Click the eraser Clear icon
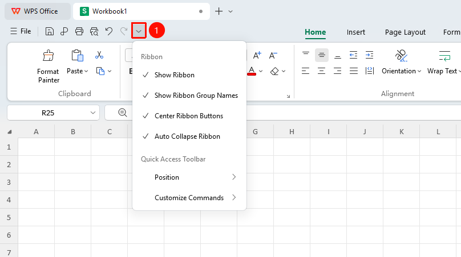This screenshot has width=461, height=257. click(274, 71)
